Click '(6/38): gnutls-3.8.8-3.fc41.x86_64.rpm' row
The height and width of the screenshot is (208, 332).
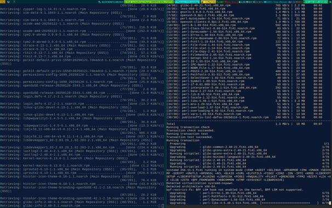point(244,12)
